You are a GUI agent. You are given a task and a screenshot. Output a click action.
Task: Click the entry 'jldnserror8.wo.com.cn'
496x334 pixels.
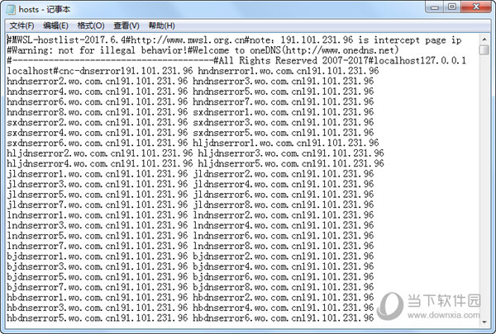click(246, 205)
